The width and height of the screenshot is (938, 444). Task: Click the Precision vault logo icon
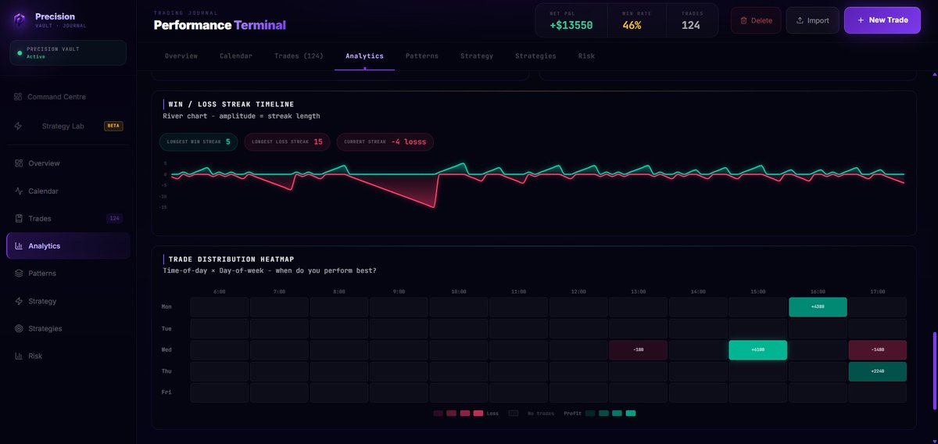click(20, 20)
